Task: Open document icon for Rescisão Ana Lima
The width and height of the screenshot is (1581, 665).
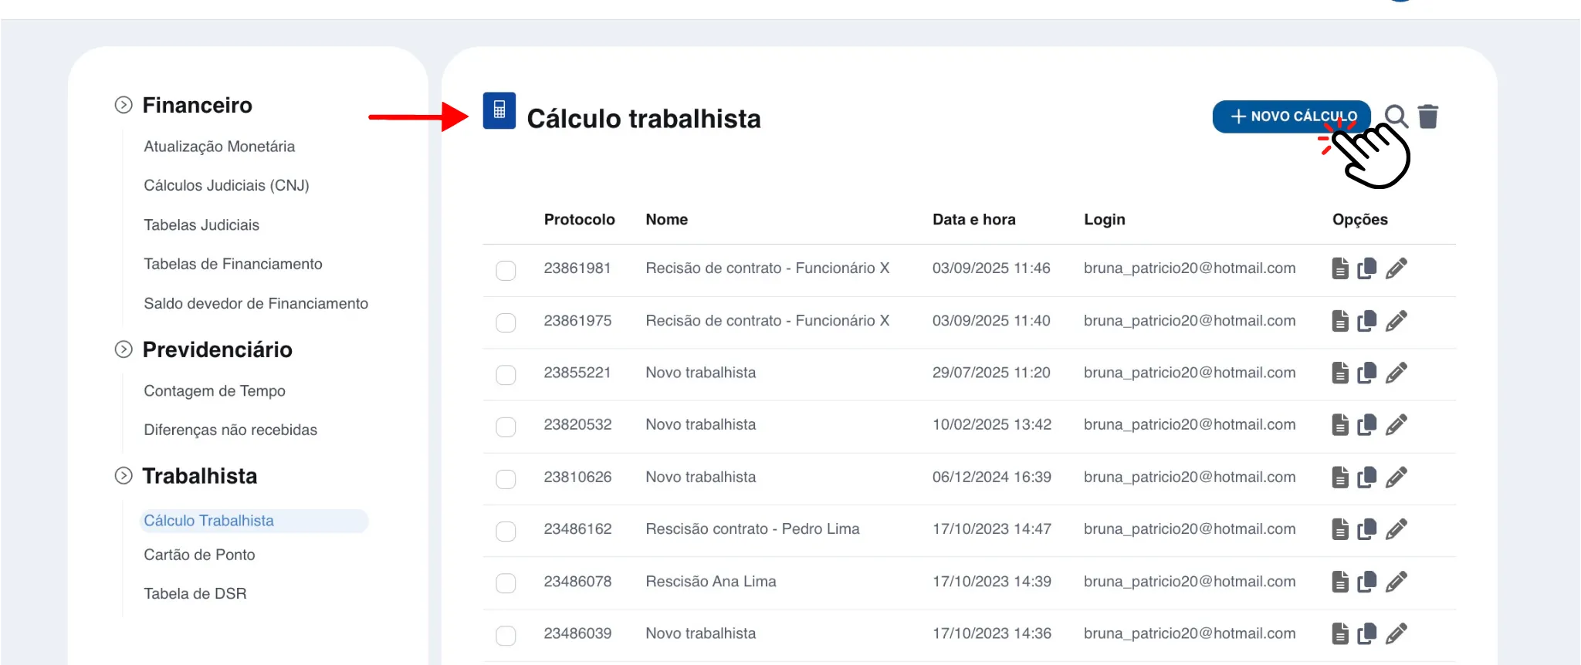Action: [1340, 582]
